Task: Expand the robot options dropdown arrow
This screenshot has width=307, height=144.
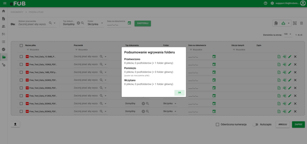Action: 289,23
